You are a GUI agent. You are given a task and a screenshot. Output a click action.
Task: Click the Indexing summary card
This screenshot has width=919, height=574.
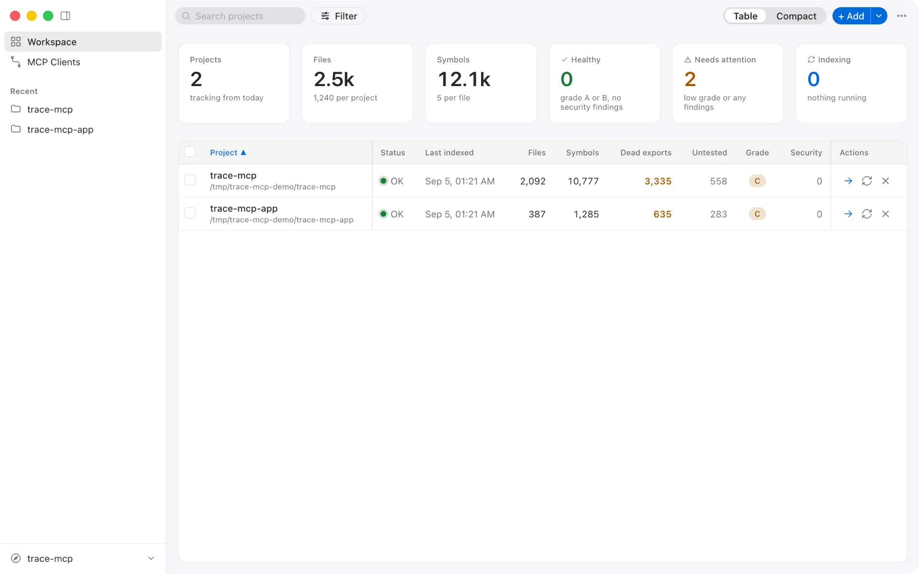point(852,83)
